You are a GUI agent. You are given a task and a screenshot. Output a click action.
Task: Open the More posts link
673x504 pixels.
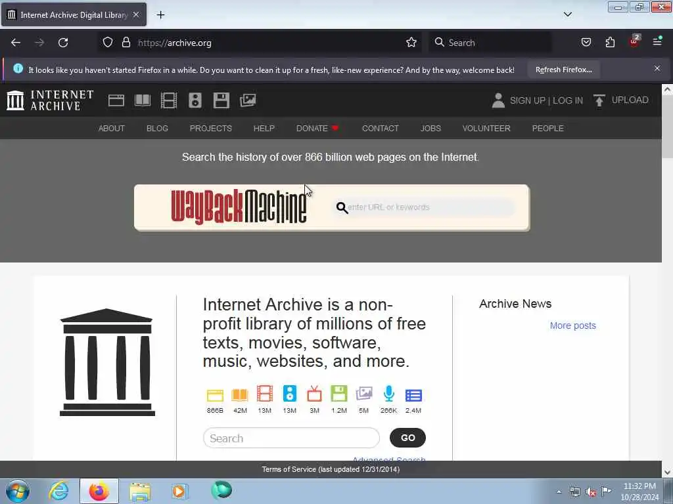click(x=572, y=325)
